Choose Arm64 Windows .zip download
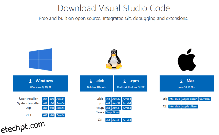The height and width of the screenshot is (135, 219). pos(60,108)
